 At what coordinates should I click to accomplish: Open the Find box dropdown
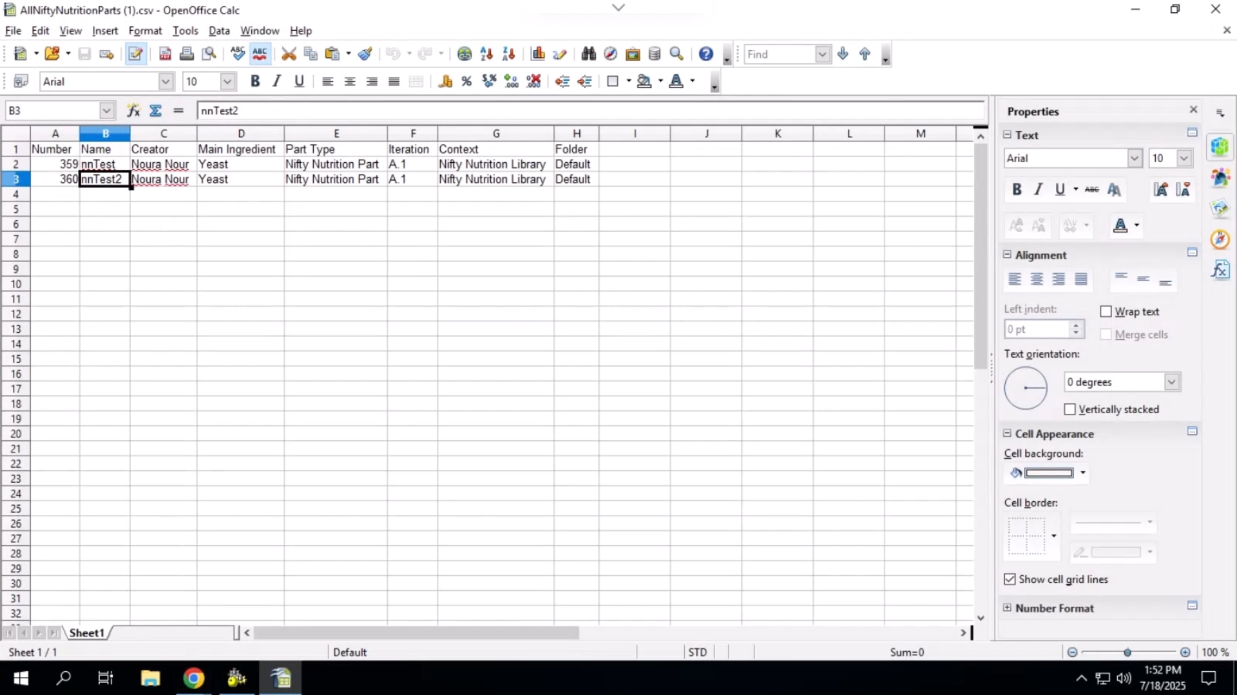[822, 54]
